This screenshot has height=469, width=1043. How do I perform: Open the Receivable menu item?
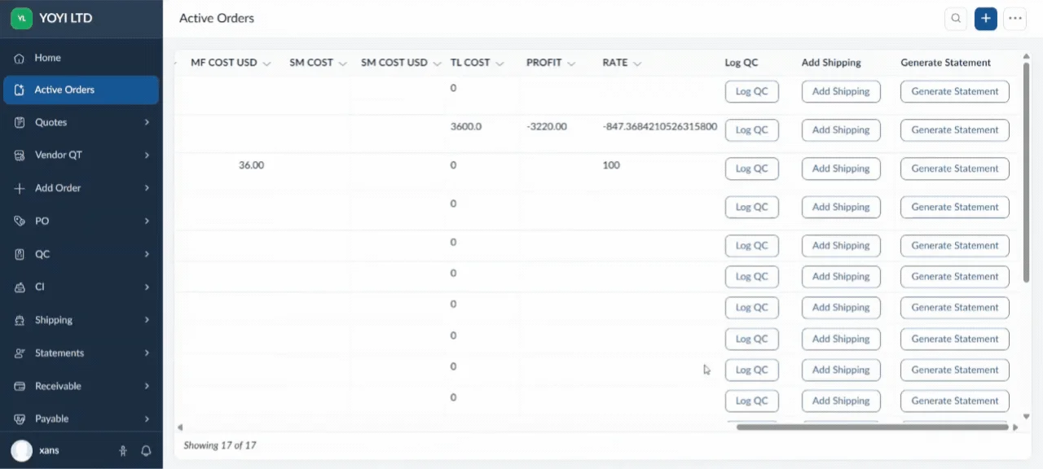coord(81,386)
